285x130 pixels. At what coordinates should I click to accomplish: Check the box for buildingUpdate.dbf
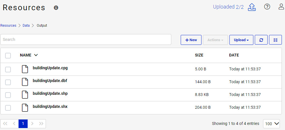(x=8, y=82)
